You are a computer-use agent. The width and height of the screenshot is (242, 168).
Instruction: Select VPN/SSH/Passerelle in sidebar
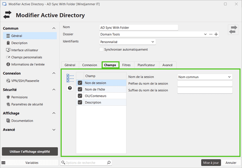(x=25, y=80)
